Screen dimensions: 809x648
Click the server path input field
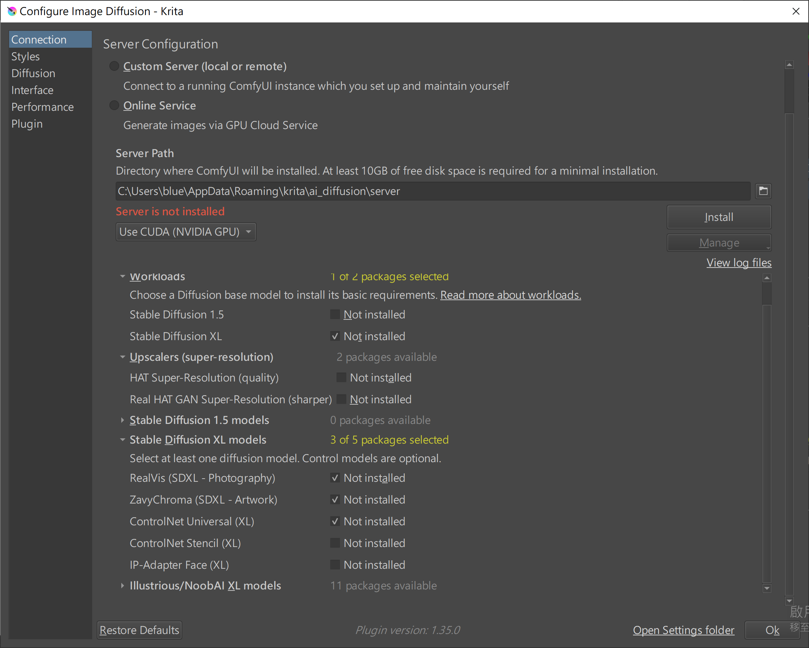[x=433, y=191]
